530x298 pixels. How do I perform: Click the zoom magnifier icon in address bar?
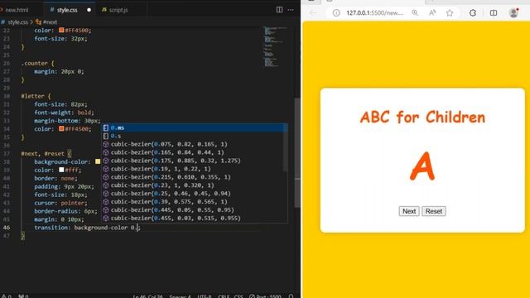pos(415,13)
